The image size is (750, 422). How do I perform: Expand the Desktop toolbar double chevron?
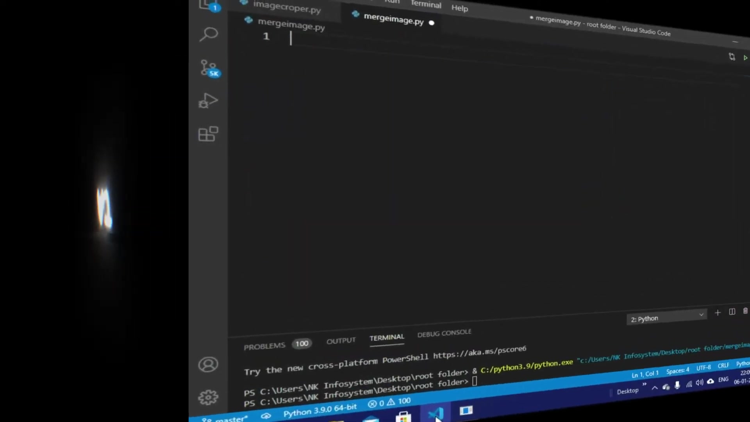tap(644, 384)
